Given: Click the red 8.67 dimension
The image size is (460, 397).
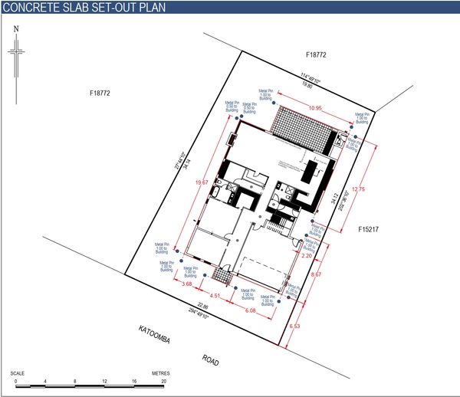Looking at the screenshot, I should (x=316, y=274).
